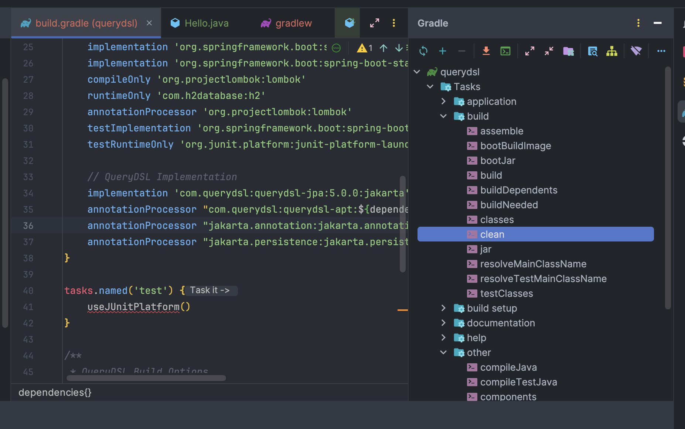Image resolution: width=685 pixels, height=429 pixels.
Task: Expand all nodes in Gradle tree
Action: click(530, 51)
